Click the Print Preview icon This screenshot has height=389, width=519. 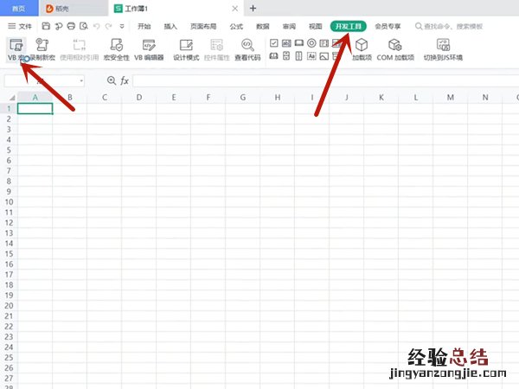(84, 26)
